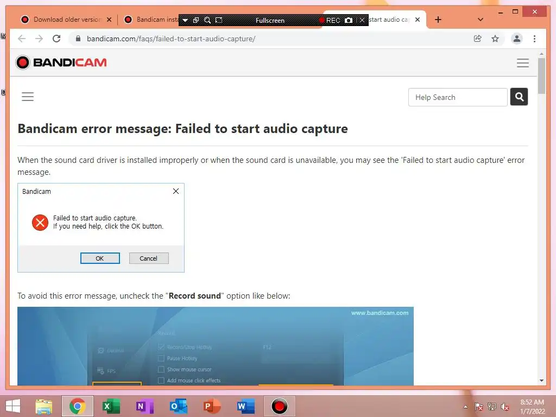
Task: Click the Bandicam logo in site header
Action: (x=61, y=62)
